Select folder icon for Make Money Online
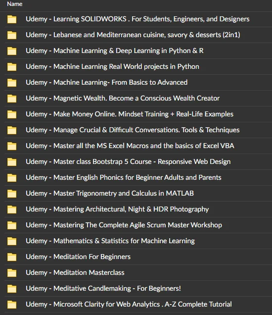 coord(12,114)
